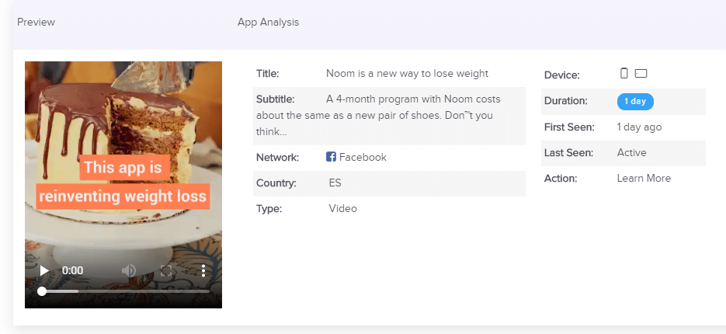Enter fullscreen mode for the video

tap(166, 270)
